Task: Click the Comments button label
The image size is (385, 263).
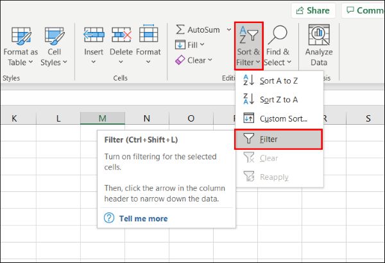Action: (370, 10)
